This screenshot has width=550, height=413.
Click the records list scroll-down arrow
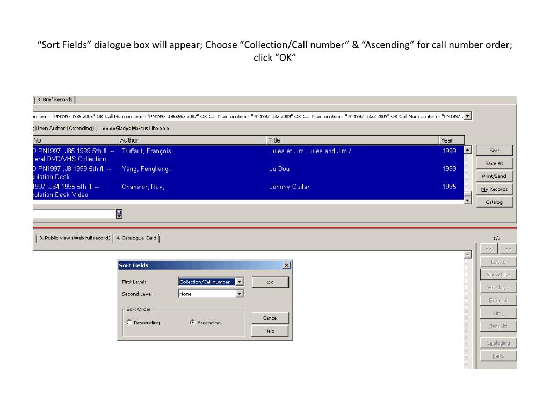(468, 200)
